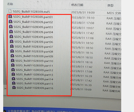Click the RAR icon beside part03
134x112 pixels.
click(x=11, y=27)
